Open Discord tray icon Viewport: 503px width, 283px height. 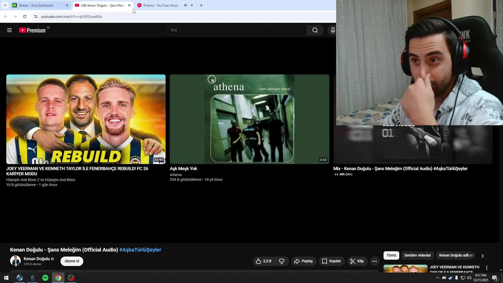[444, 278]
